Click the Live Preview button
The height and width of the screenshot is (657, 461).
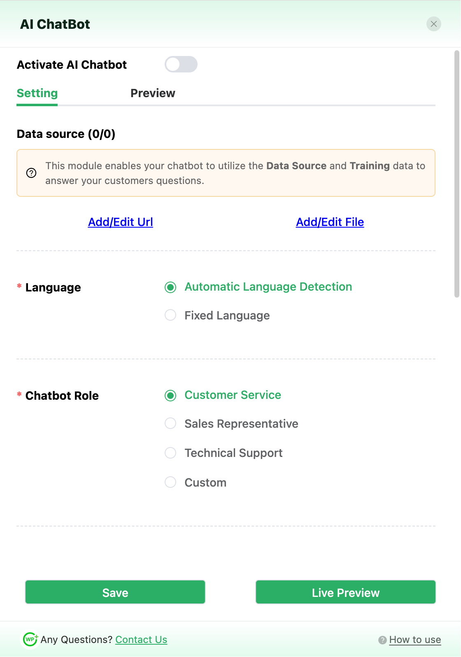(345, 592)
